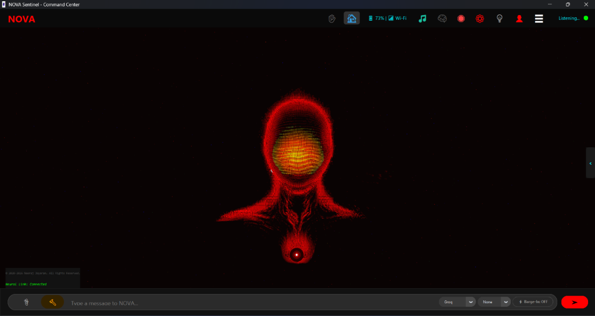Open the hamburger menu in the header
595x316 pixels.
coord(539,18)
